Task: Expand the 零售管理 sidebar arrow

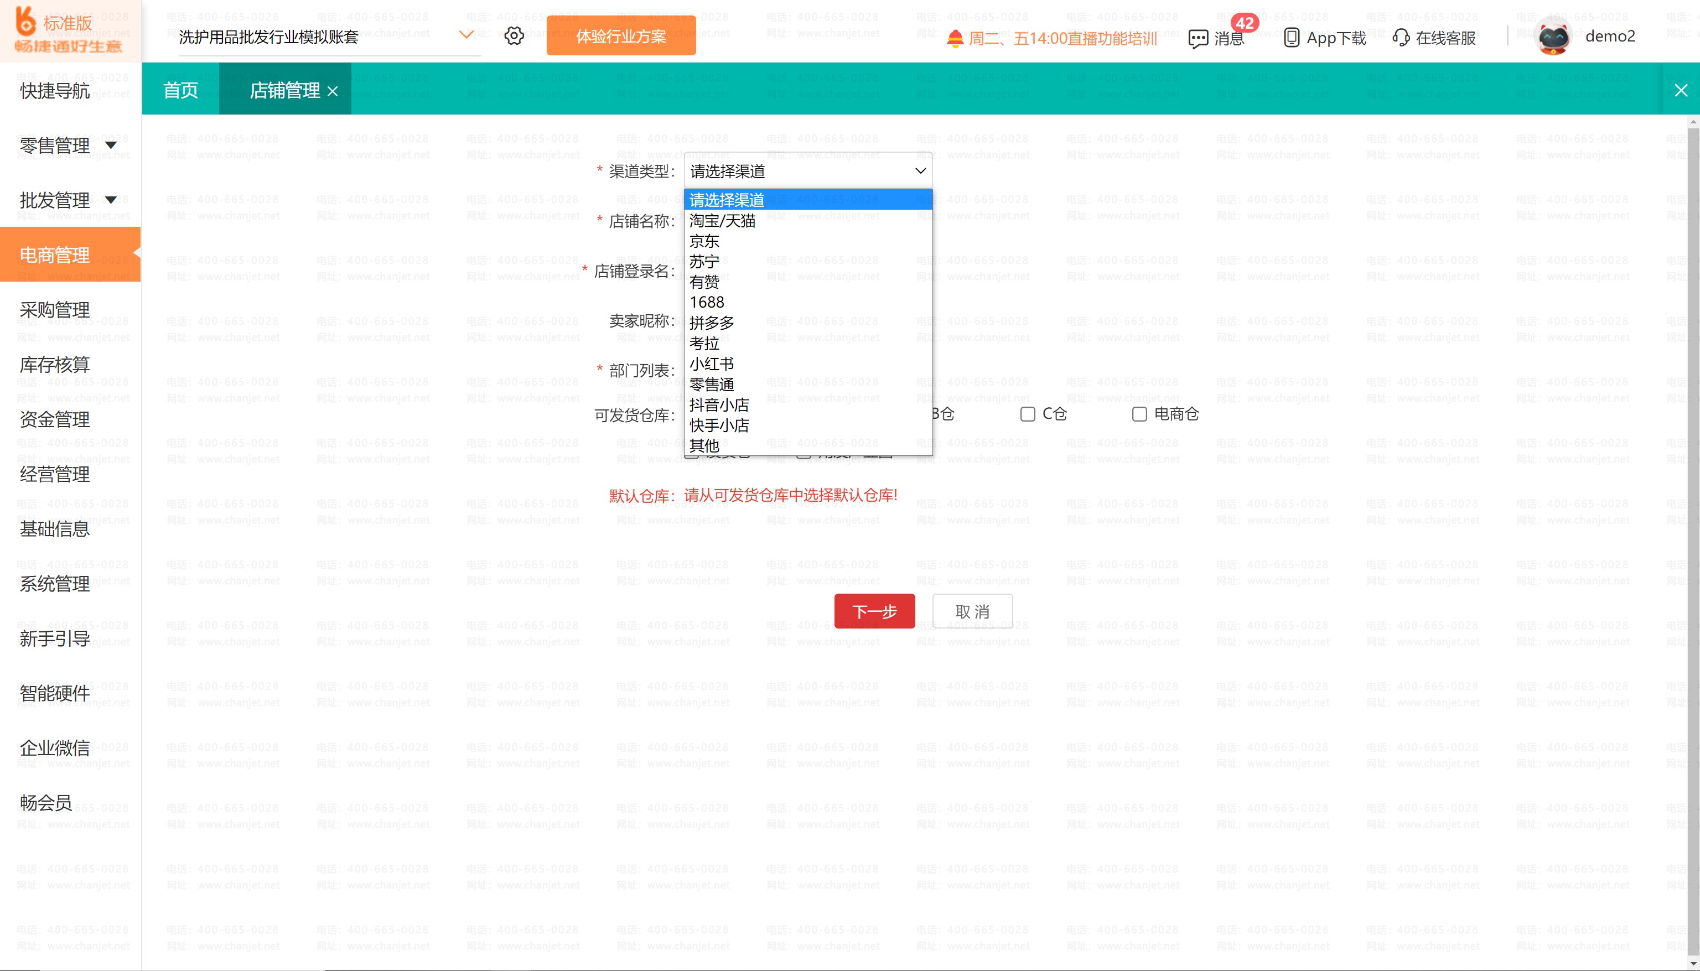Action: pos(111,145)
